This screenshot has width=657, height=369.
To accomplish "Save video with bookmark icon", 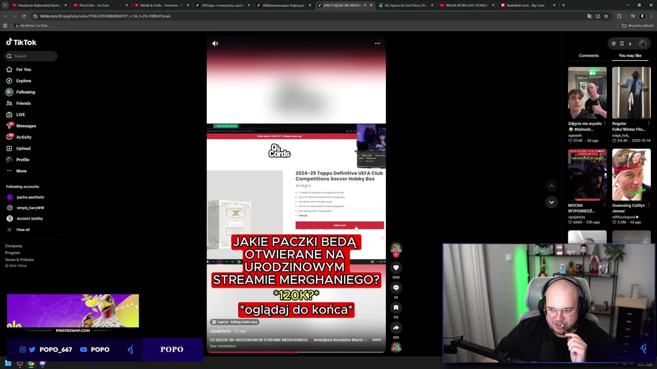I will click(x=396, y=307).
